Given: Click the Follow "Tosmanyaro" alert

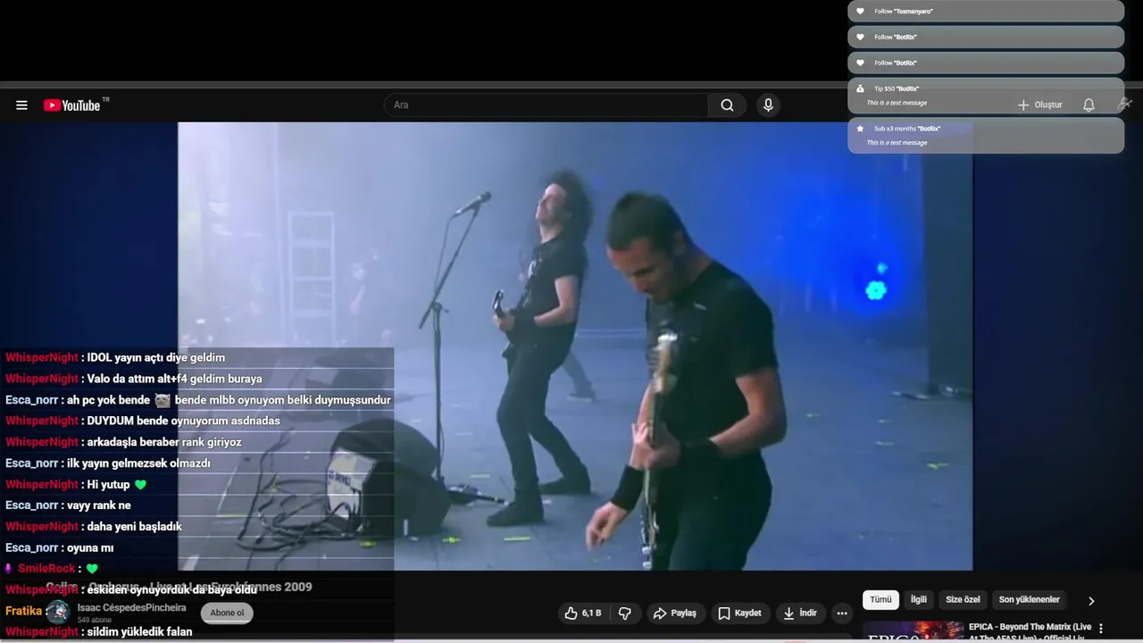Looking at the screenshot, I should coord(986,12).
